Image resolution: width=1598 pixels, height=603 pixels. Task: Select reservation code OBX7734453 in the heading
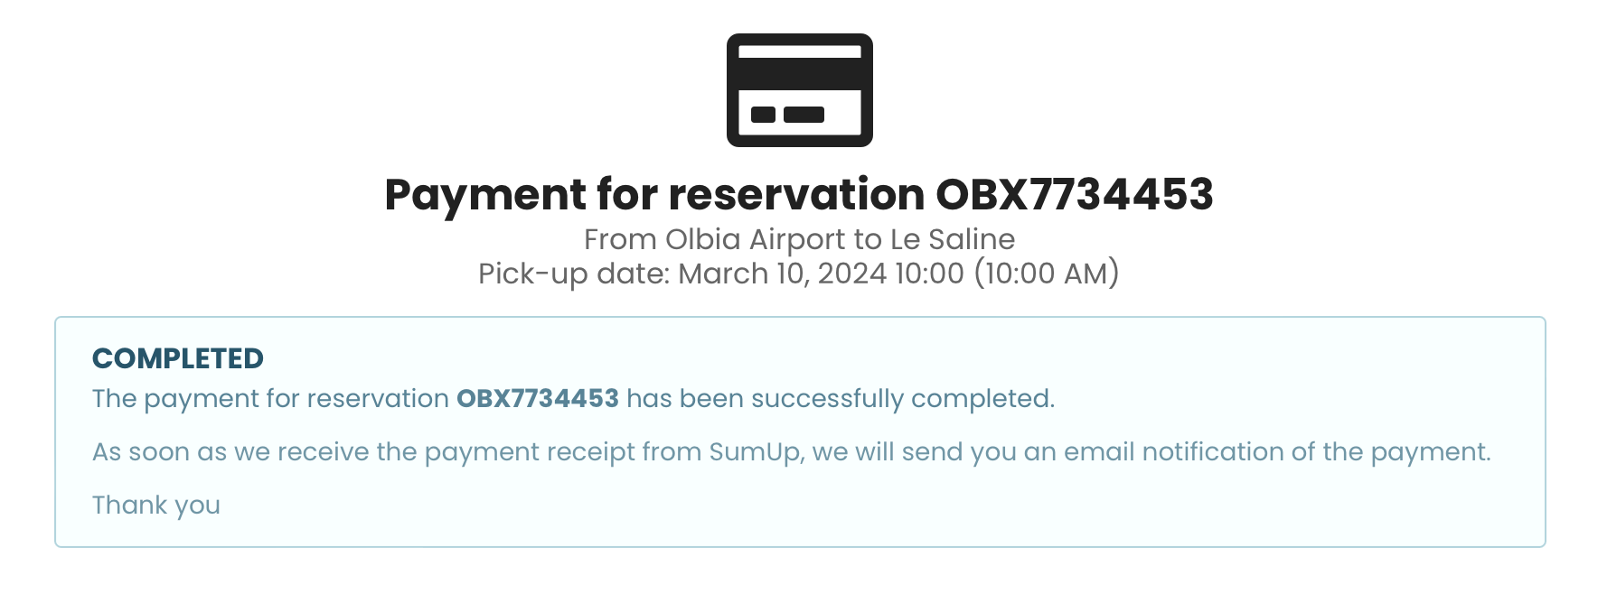pyautogui.click(x=1074, y=195)
